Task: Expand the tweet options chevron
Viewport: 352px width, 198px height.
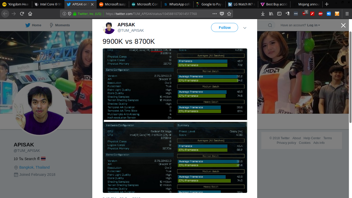Action: (x=245, y=28)
